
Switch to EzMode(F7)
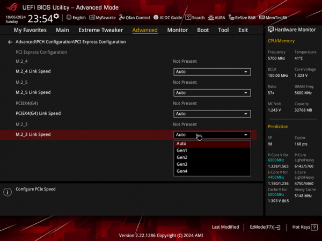click(265, 227)
